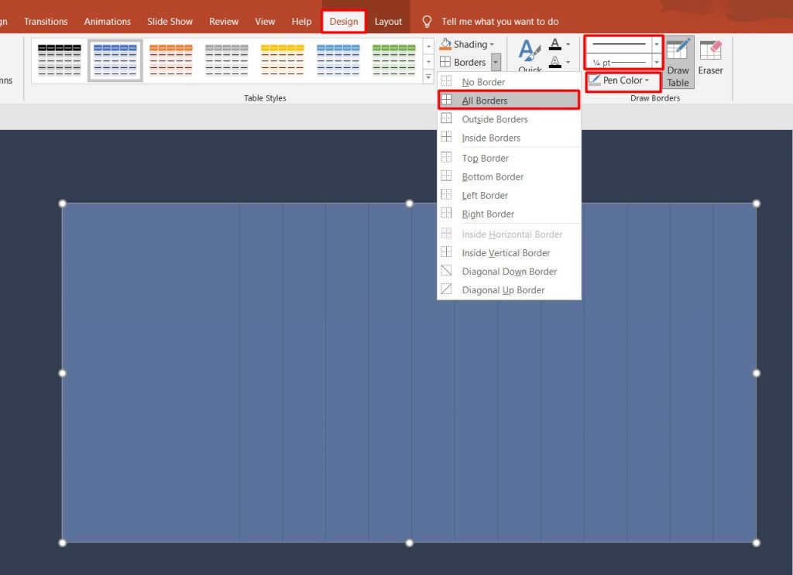Image resolution: width=793 pixels, height=575 pixels.
Task: Click the Top Border menu icon
Action: (447, 157)
